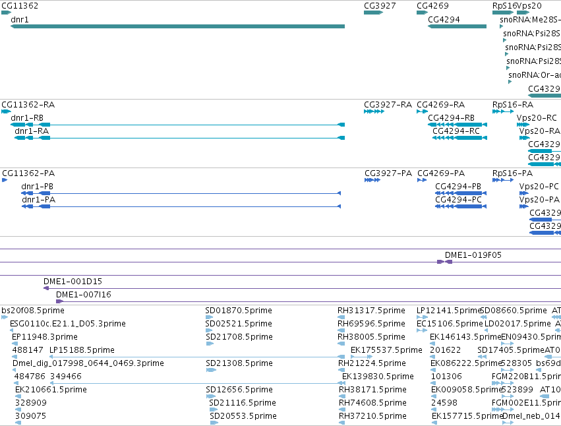Select the LD02017.5prime EST label
Screen dimensions: 561x426
pos(517,324)
